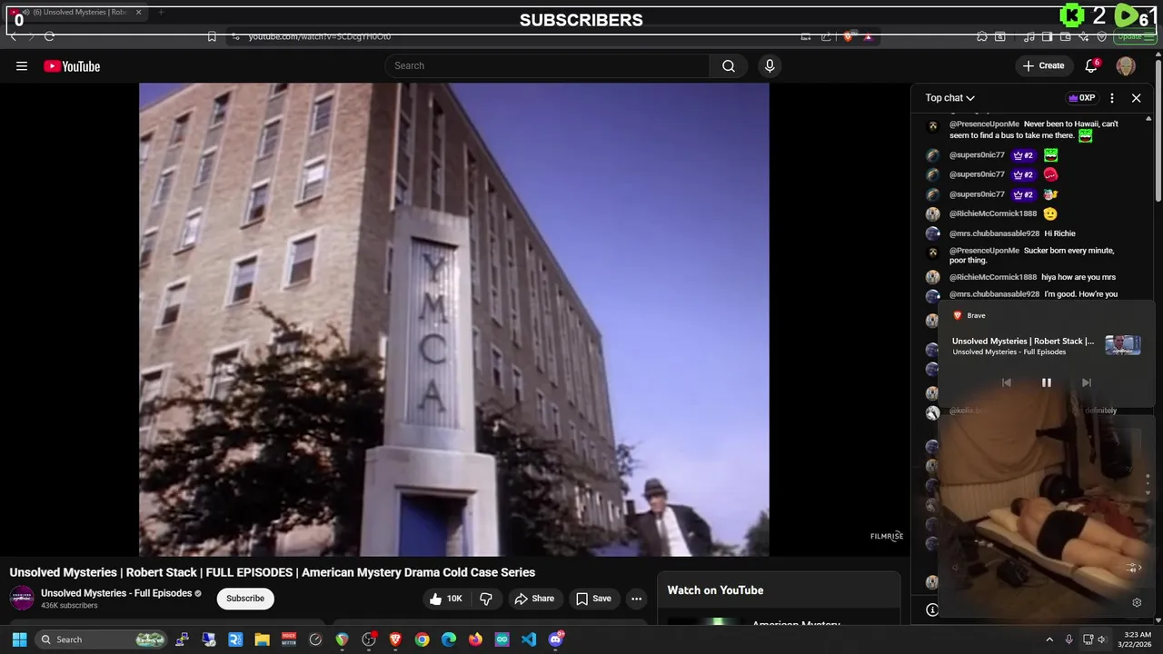Like the video with thumbs up
This screenshot has height=654, width=1163.
[446, 599]
